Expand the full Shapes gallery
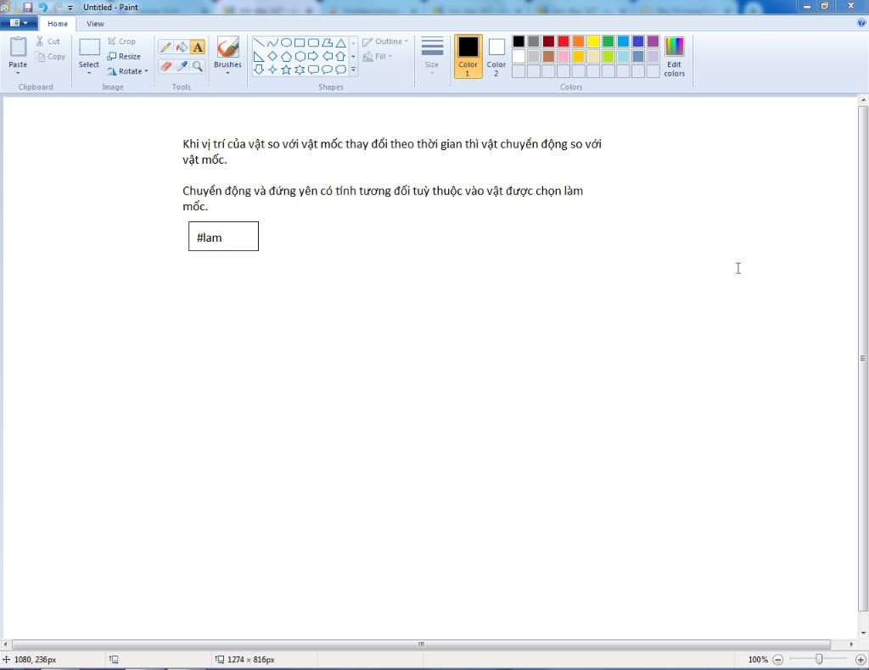The height and width of the screenshot is (670, 869). (x=354, y=70)
